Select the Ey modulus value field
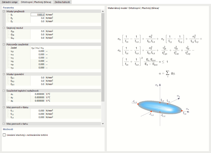Image resolution: width=211 pixels, height=153 pixels. click(x=38, y=18)
